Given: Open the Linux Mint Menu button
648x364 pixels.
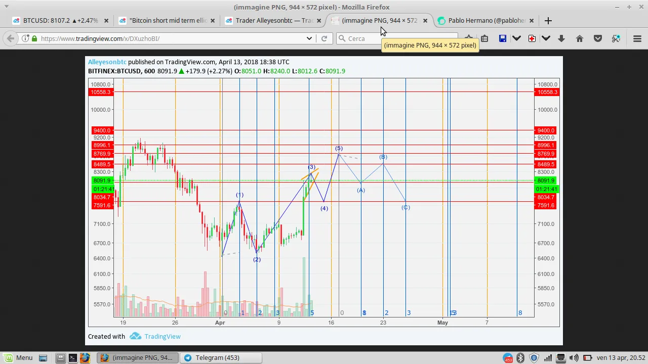Looking at the screenshot, I should 18,358.
